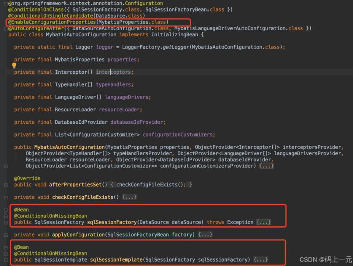Expand fold marker at constructor's configurationCustomizersProvider line
Screen dimensions: 353x266
pos(6,166)
